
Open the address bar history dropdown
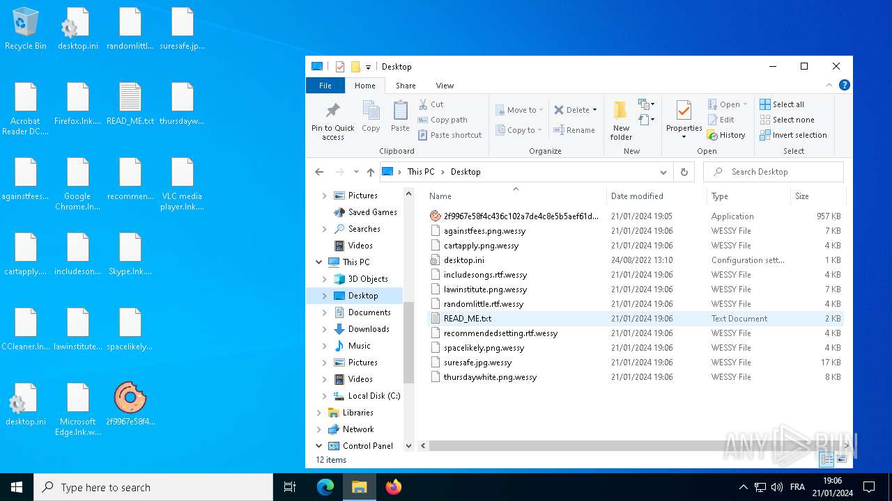click(x=663, y=172)
